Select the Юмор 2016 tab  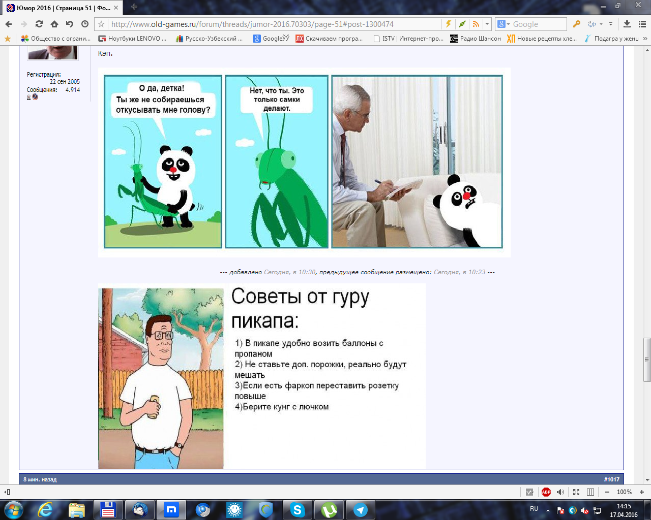(63, 8)
